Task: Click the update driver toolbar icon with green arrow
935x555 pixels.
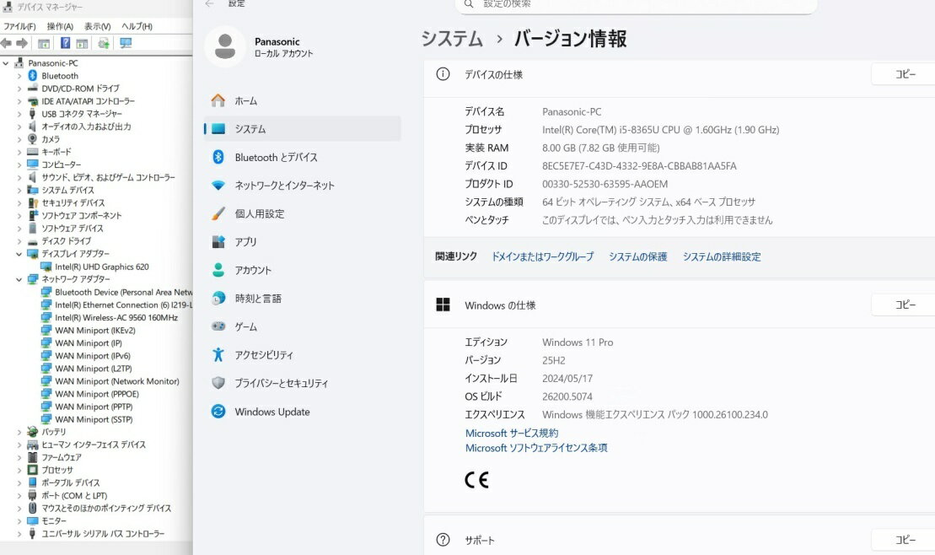Action: pos(104,43)
